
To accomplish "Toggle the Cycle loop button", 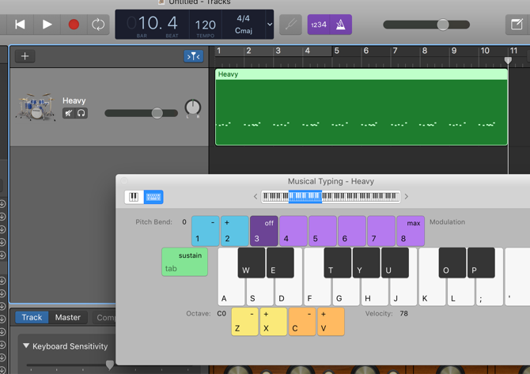I will (x=98, y=25).
